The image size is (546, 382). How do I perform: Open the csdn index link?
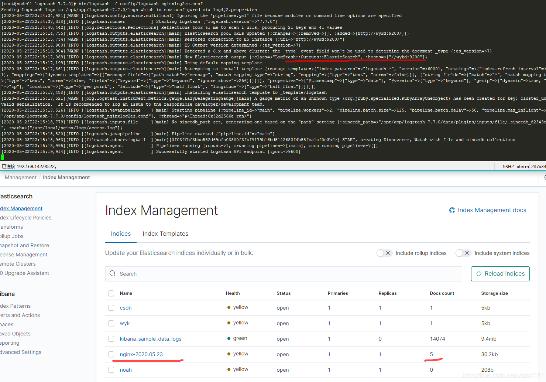[126, 308]
